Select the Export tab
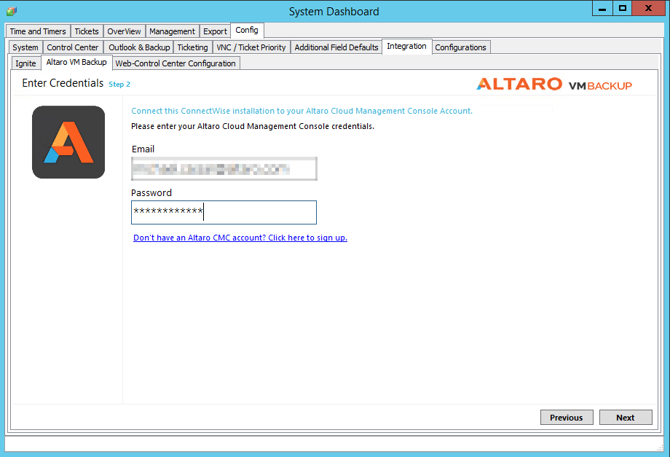The height and width of the screenshot is (457, 670). (215, 31)
